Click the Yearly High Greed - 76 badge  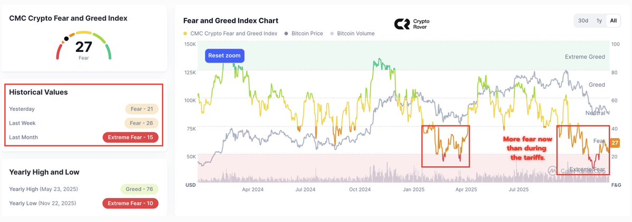[x=139, y=189]
